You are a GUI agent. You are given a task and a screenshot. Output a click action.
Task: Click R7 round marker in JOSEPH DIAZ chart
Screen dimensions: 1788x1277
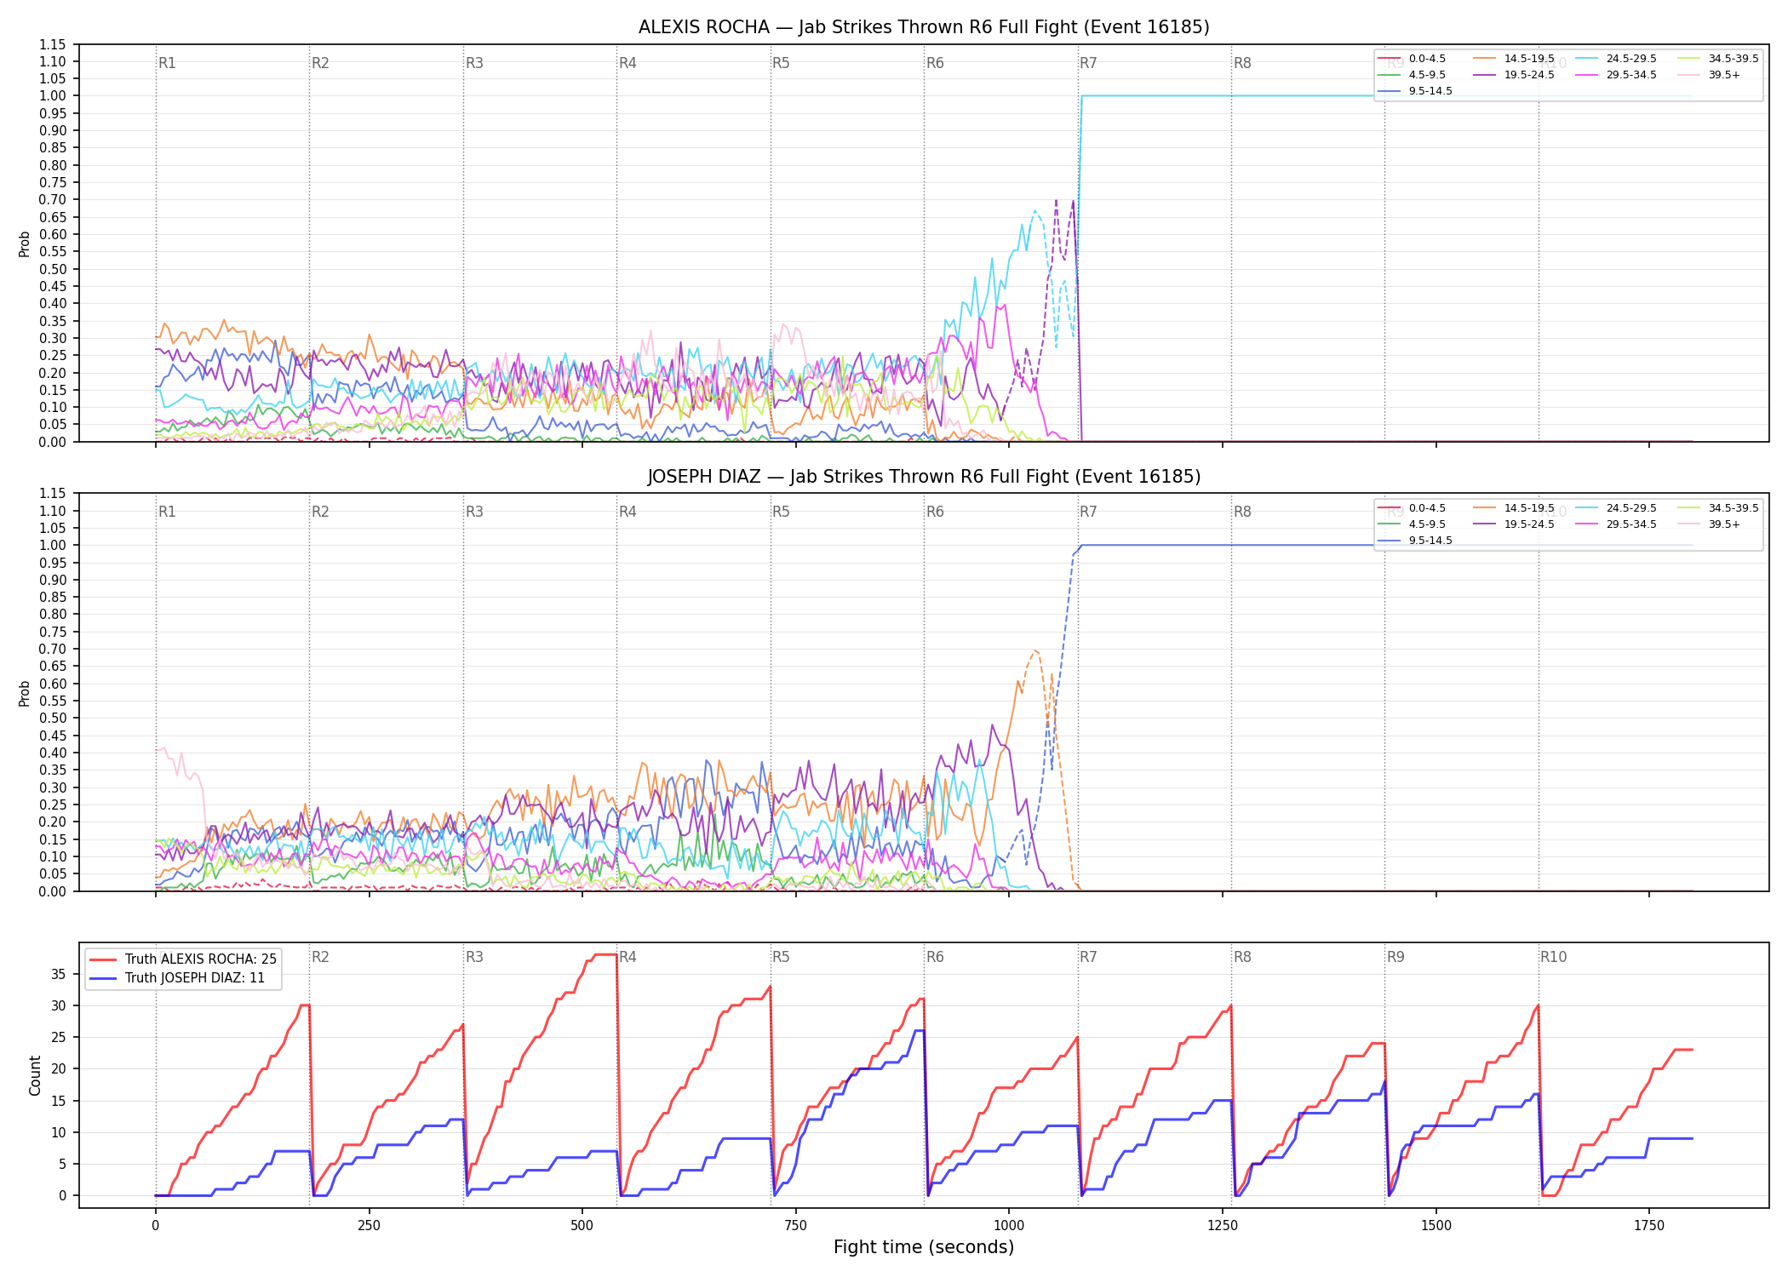tap(1088, 512)
